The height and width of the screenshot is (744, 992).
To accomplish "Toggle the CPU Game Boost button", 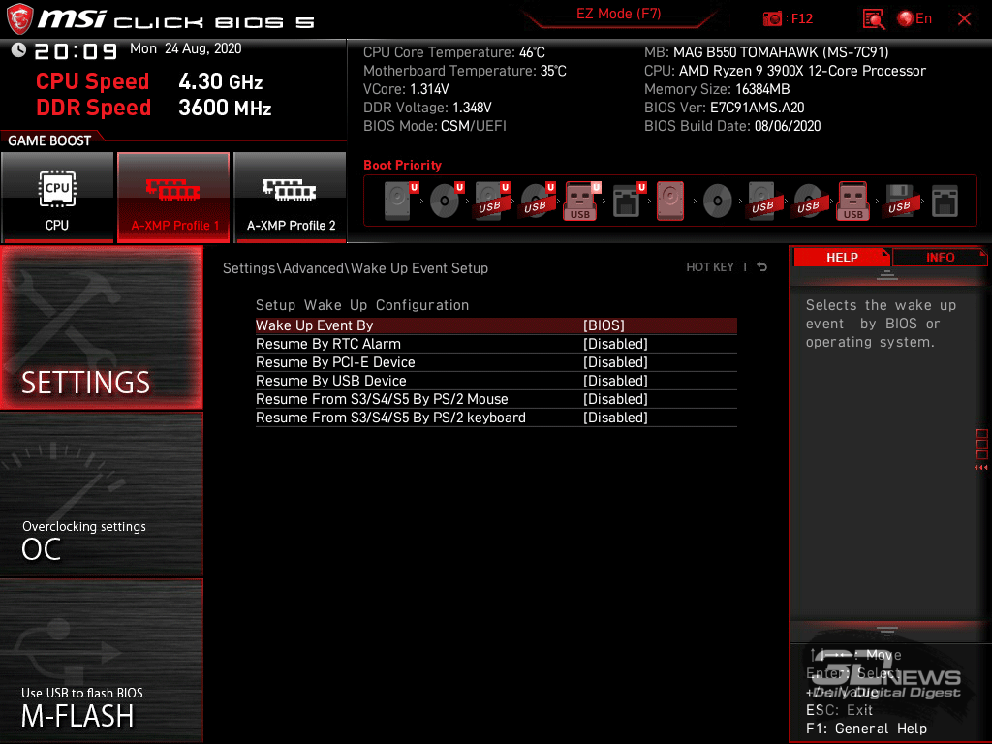I will click(x=57, y=198).
